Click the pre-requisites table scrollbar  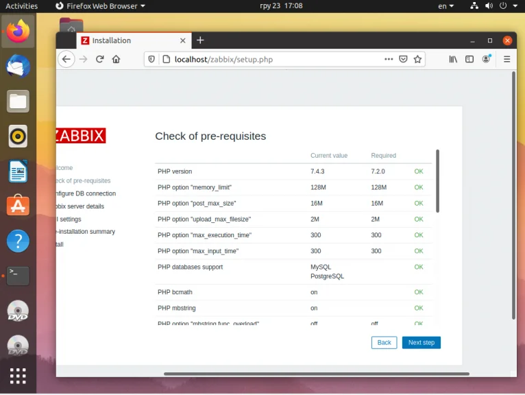coord(437,181)
